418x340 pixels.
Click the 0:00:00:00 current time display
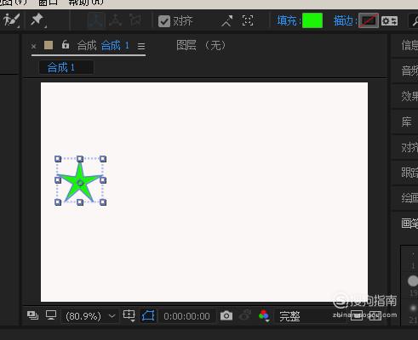186,316
